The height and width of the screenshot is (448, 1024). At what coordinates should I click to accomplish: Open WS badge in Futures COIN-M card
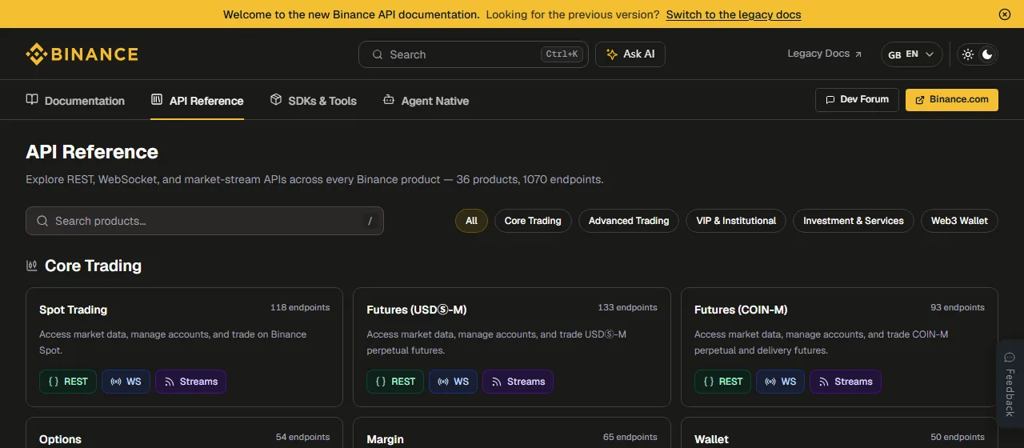coord(780,382)
